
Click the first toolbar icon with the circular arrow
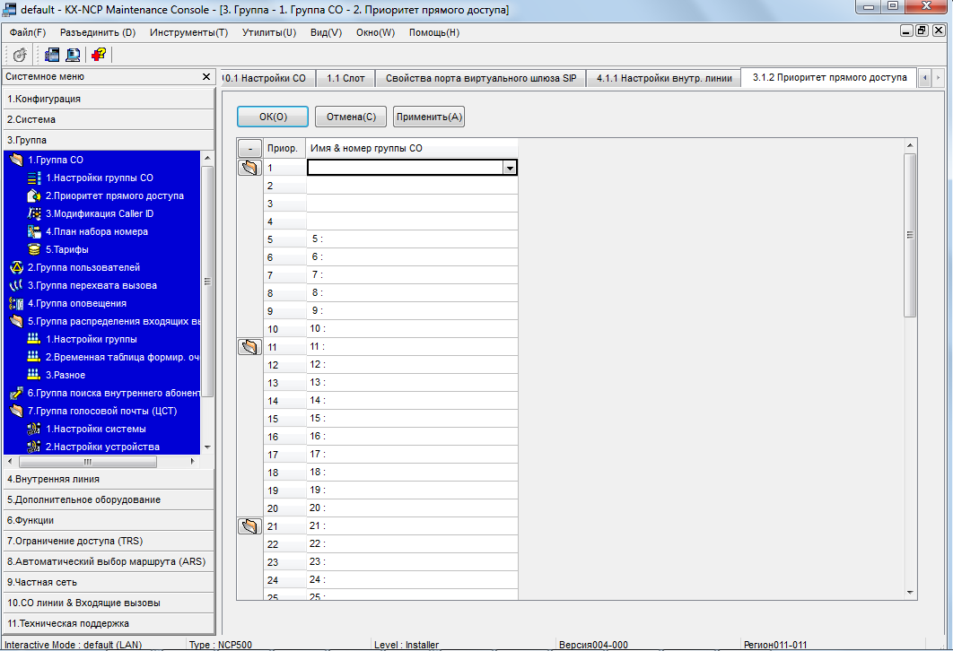click(19, 55)
